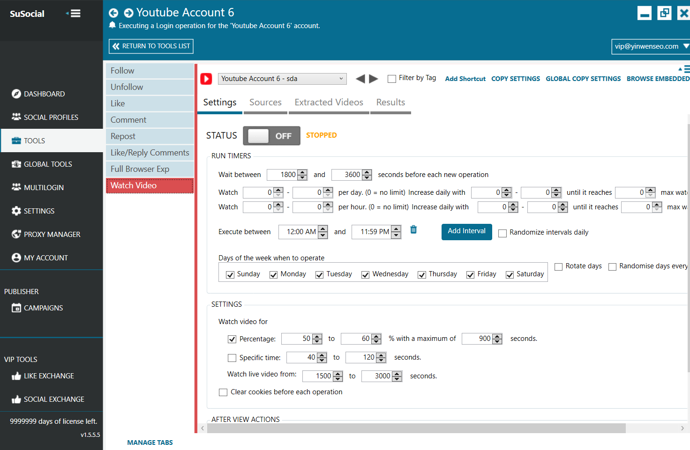Screen dimensions: 690x450
Task: Enable the Specific time checkbox
Action: coord(232,358)
